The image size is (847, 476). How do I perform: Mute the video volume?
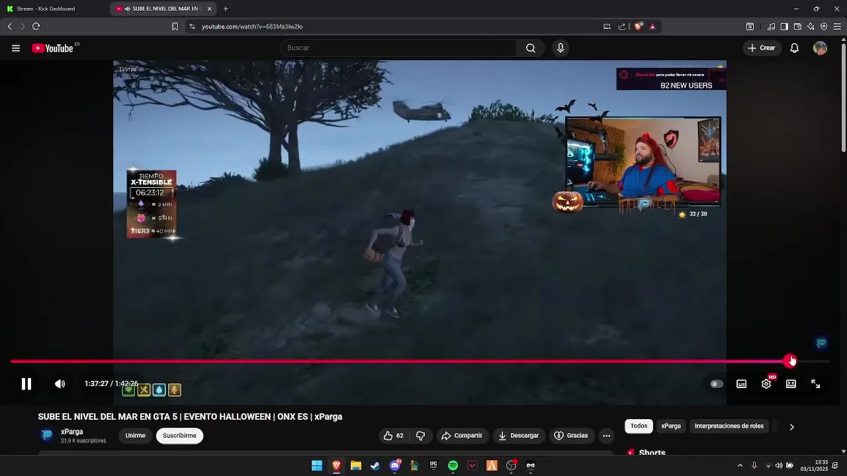tap(60, 384)
